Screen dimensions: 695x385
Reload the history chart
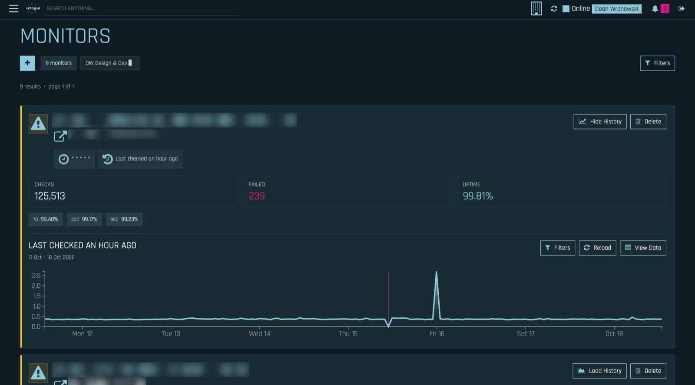point(597,248)
